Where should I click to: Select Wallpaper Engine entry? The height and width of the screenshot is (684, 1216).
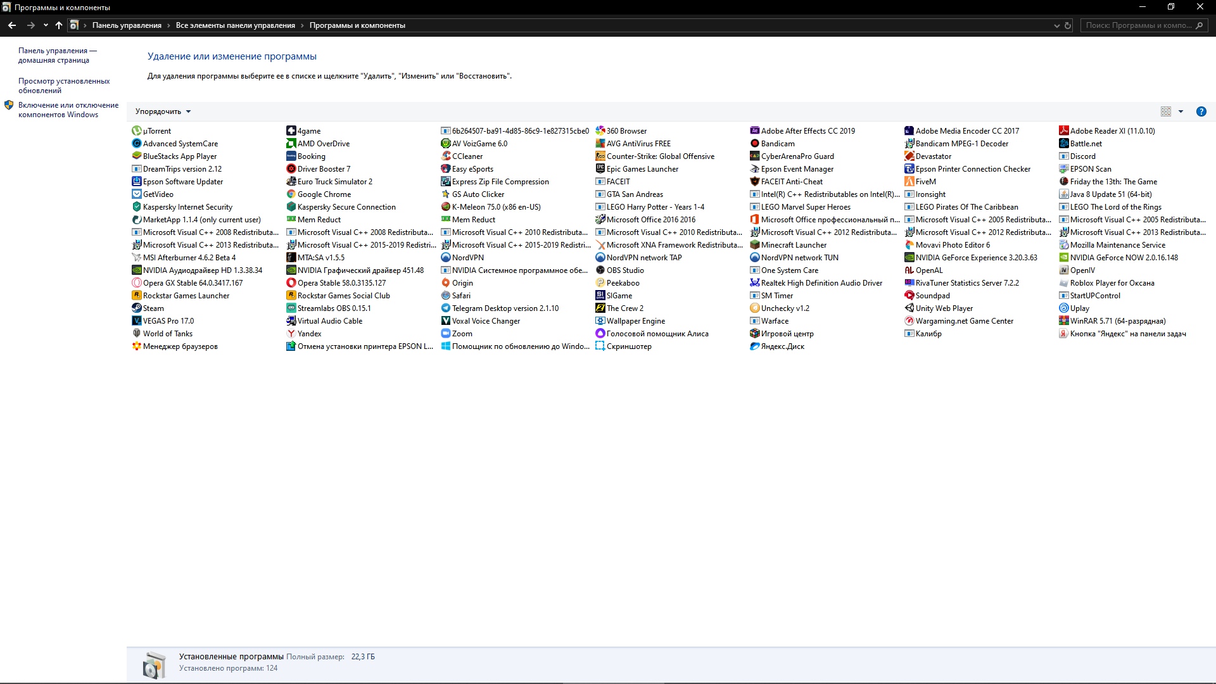[630, 321]
